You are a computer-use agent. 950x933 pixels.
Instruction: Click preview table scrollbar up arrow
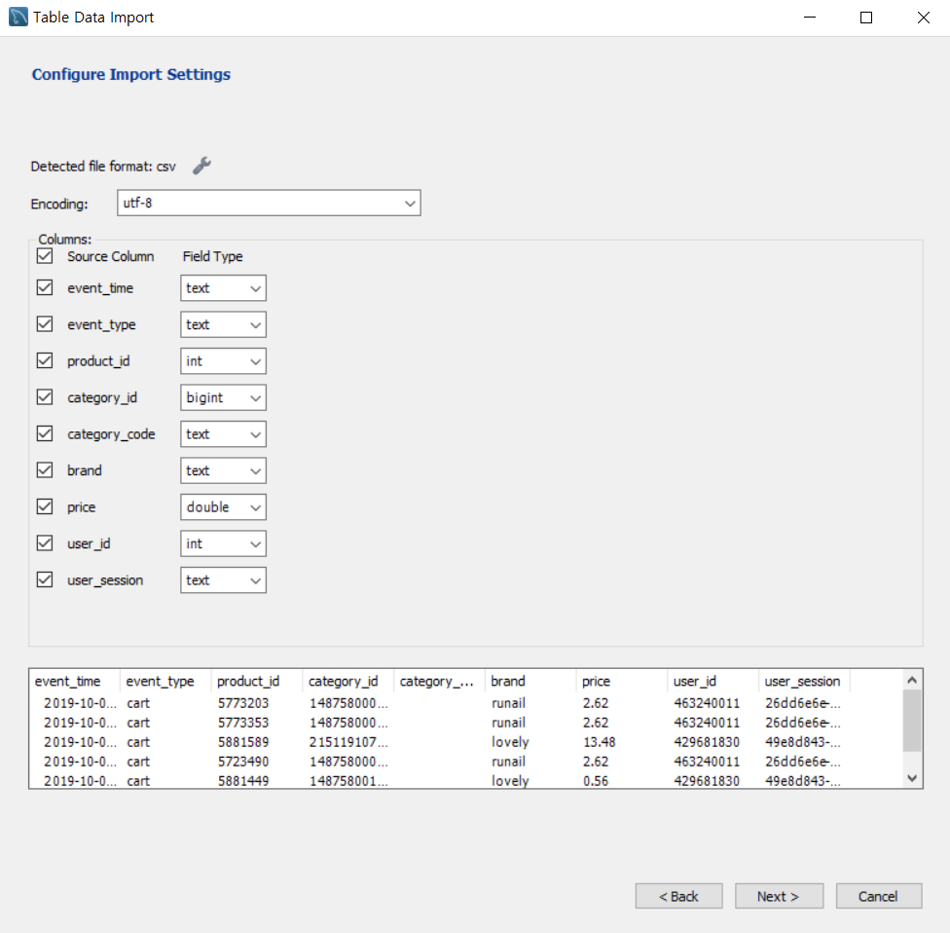912,680
